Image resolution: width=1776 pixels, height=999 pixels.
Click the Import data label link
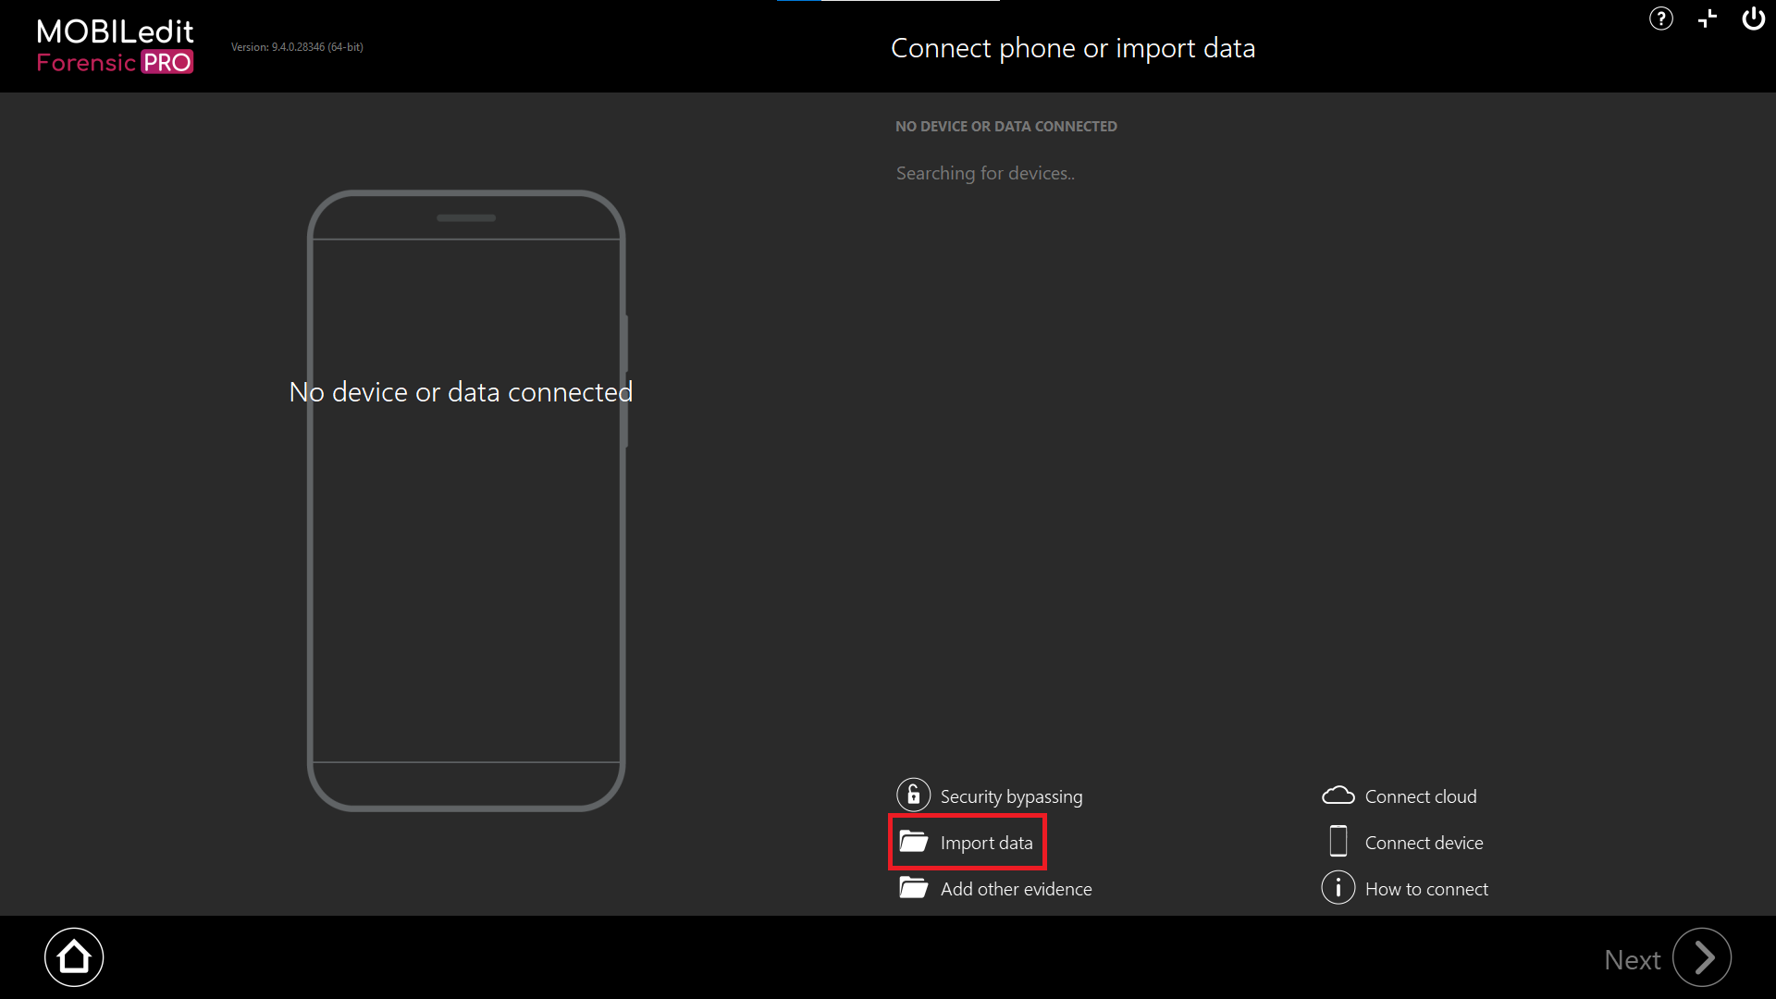(x=985, y=842)
